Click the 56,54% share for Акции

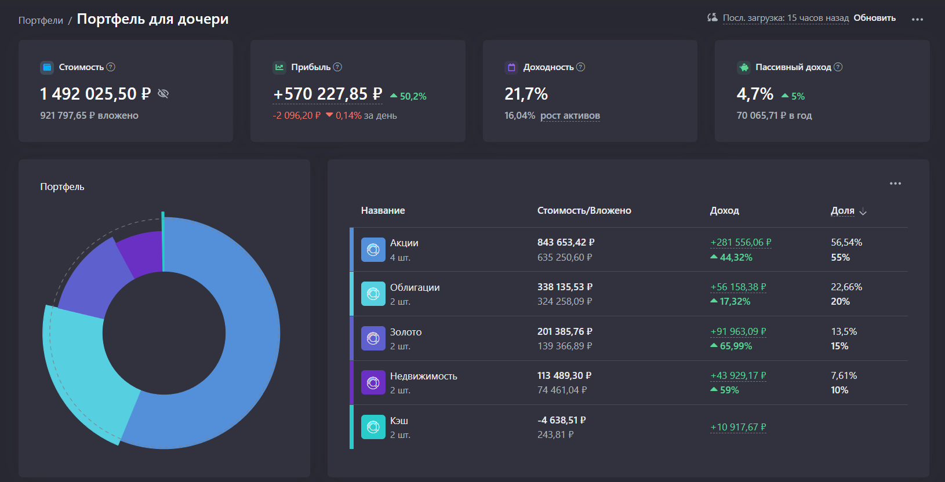click(846, 242)
